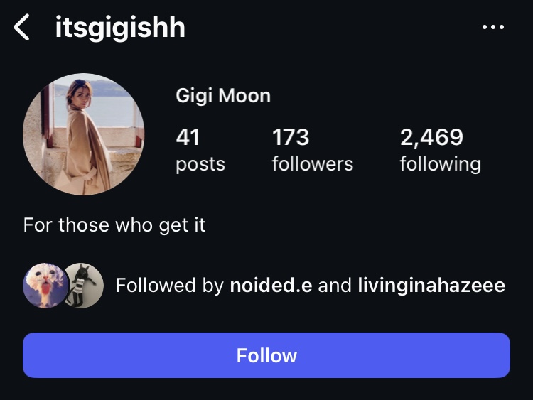Open livinginahazeee's profile link
The width and height of the screenshot is (533, 400).
coord(431,285)
